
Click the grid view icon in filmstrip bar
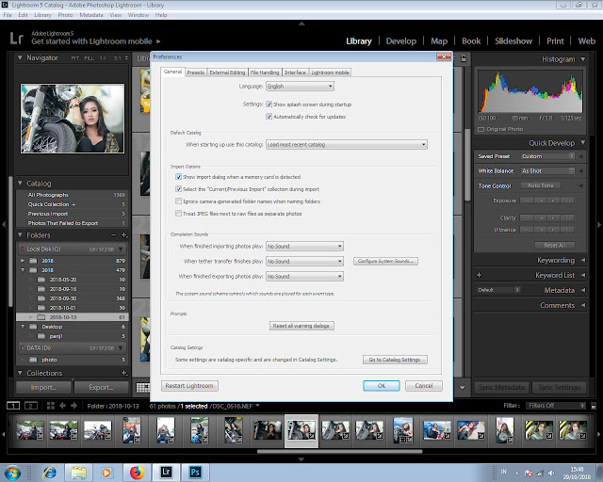(50, 406)
